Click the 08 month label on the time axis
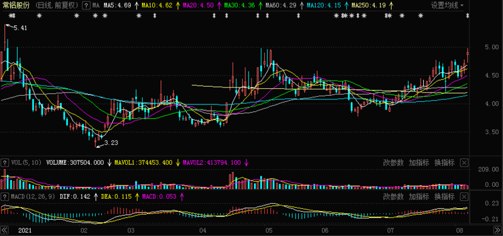Image resolution: width=503 pixels, height=236 pixels. pyautogui.click(x=460, y=230)
